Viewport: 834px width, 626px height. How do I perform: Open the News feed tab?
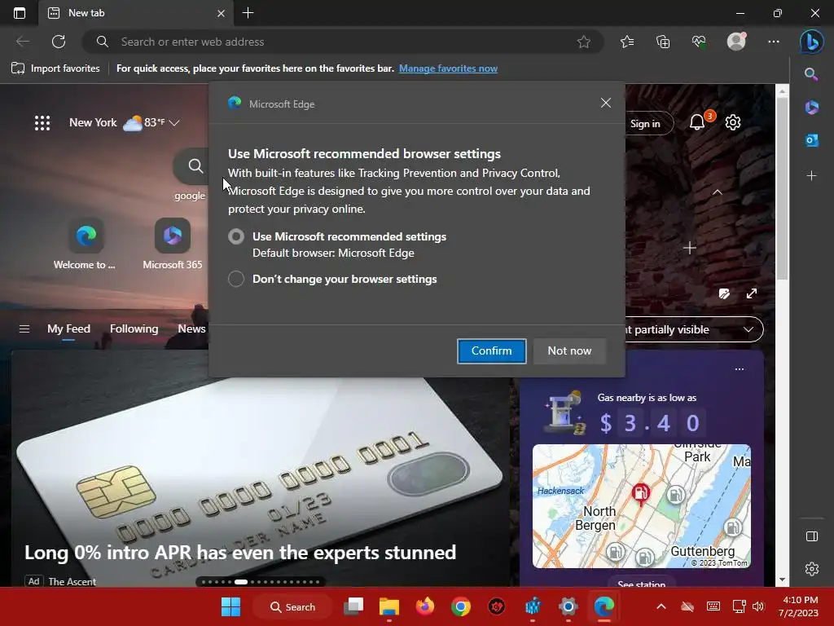[191, 329]
